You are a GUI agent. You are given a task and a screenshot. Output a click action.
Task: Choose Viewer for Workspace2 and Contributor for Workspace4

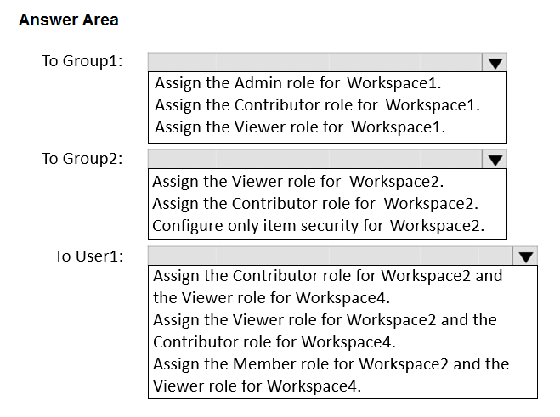tap(325, 331)
